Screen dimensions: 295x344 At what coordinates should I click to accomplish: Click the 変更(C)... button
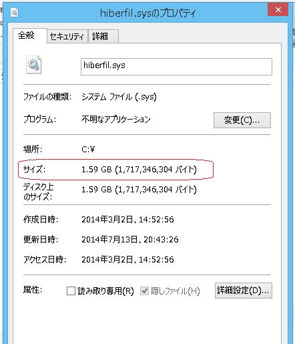(x=242, y=120)
